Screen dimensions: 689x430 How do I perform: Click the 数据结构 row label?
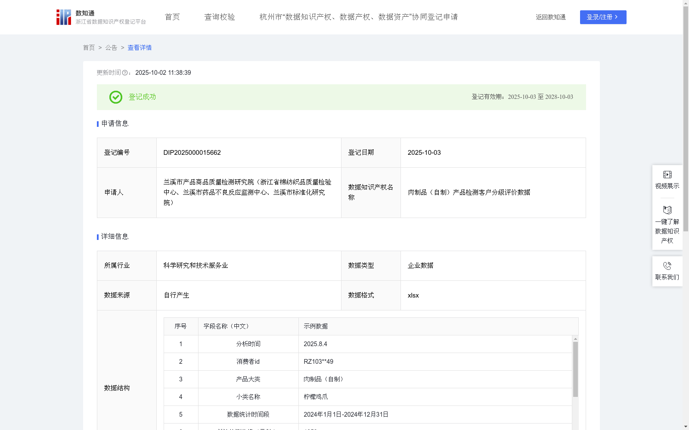click(x=117, y=388)
